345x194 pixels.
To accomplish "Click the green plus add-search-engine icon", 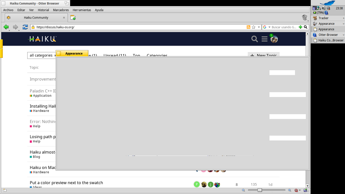I will (300, 27).
